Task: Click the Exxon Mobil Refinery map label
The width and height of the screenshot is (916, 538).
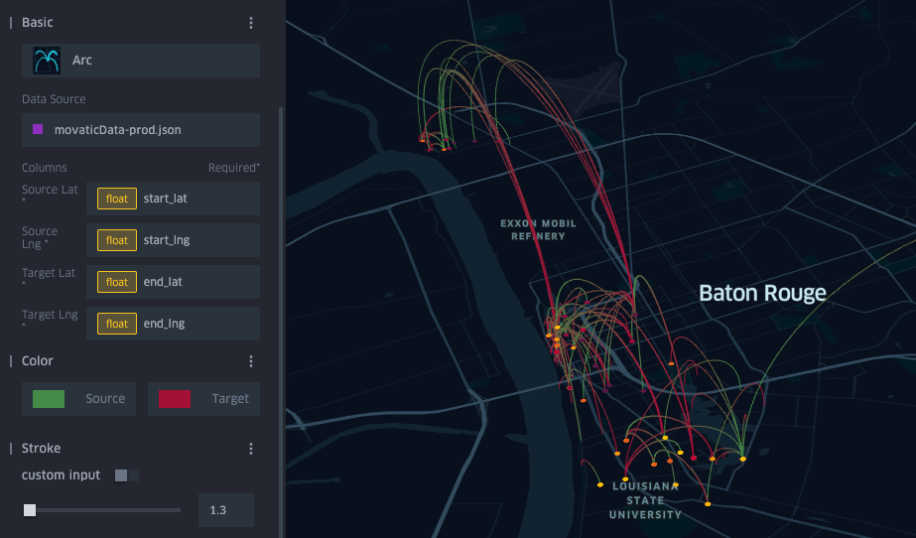Action: [x=538, y=229]
